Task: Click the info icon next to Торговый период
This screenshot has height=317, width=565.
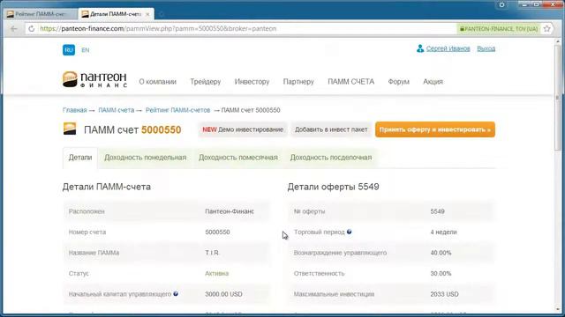Action: 350,232
